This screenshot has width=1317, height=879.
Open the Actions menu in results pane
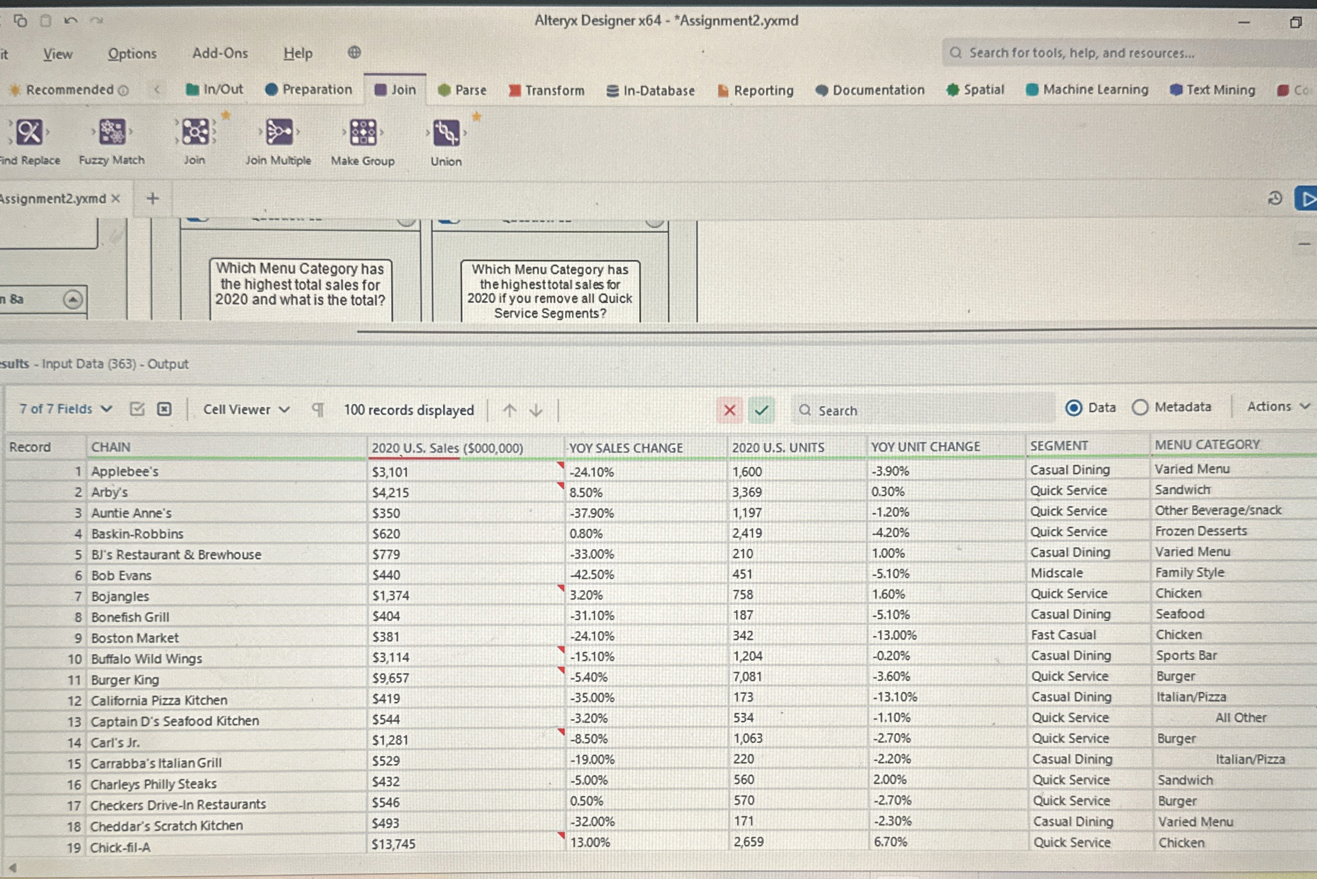1274,406
